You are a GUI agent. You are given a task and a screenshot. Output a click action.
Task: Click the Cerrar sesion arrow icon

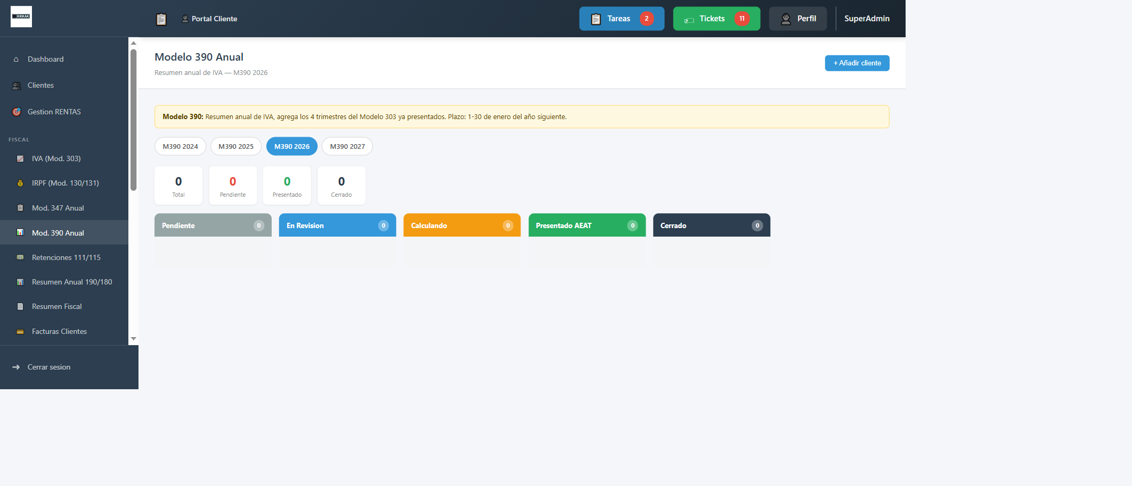tap(16, 367)
